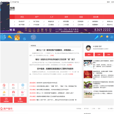The image size is (114, 114).
Task: Open the first news list item, 亮点多多
Action: tap(47, 83)
